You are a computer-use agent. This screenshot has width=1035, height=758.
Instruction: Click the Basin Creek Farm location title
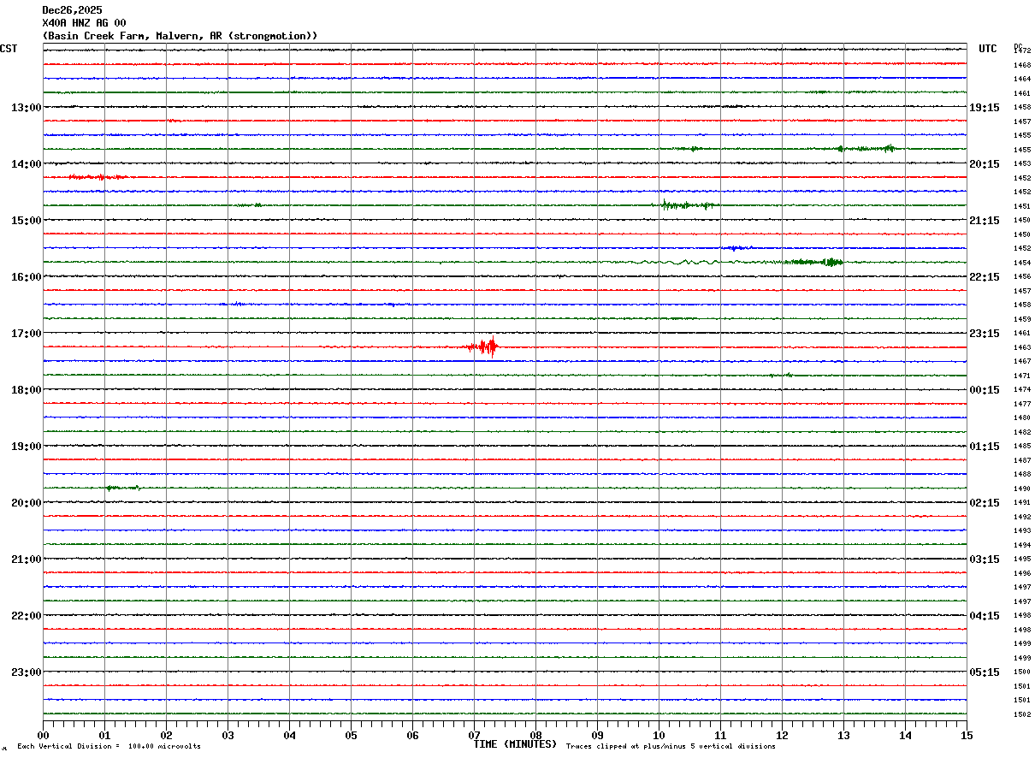(x=180, y=36)
